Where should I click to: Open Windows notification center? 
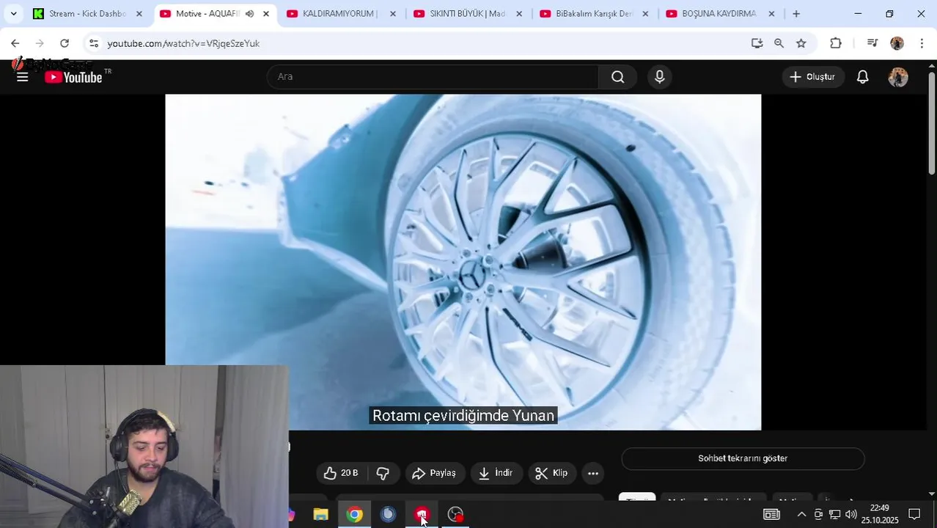(x=914, y=514)
